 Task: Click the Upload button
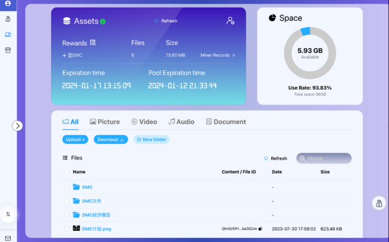75,140
